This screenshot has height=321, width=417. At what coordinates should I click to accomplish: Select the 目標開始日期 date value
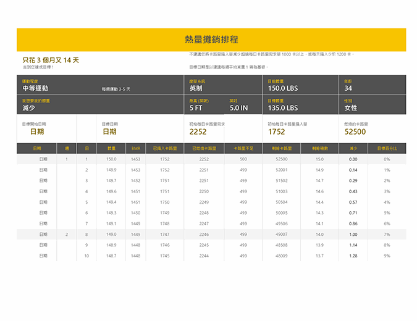pyautogui.click(x=37, y=131)
